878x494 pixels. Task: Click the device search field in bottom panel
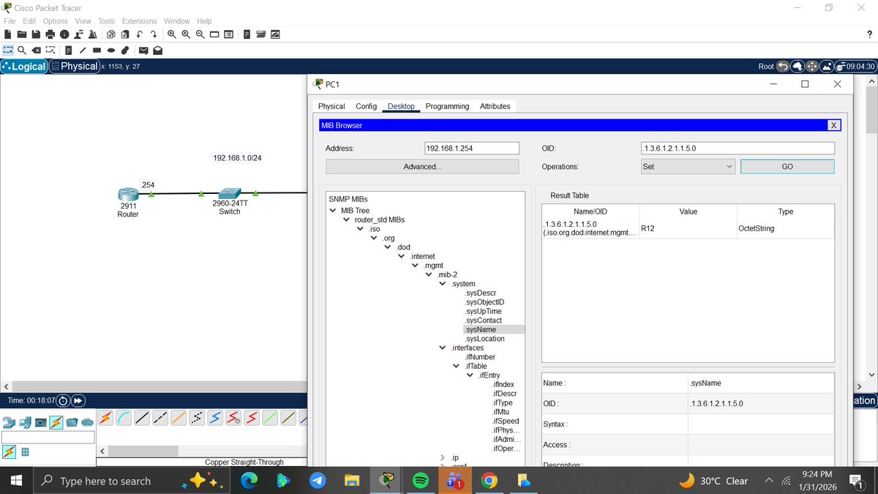tap(48, 437)
